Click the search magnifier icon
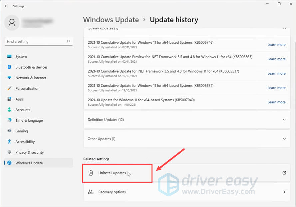This screenshot has width=296, height=207. coord(68,41)
